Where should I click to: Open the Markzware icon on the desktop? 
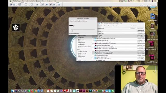click(x=16, y=27)
